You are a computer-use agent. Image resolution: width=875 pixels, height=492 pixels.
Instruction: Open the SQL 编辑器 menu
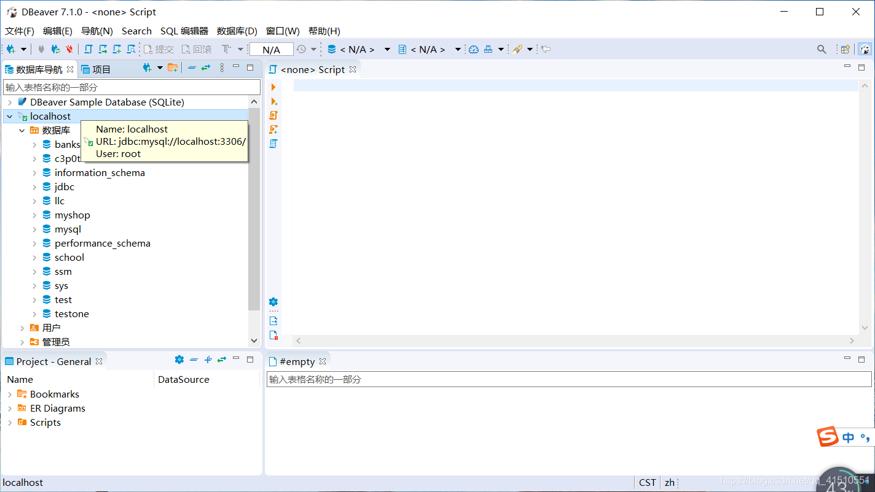(x=184, y=31)
